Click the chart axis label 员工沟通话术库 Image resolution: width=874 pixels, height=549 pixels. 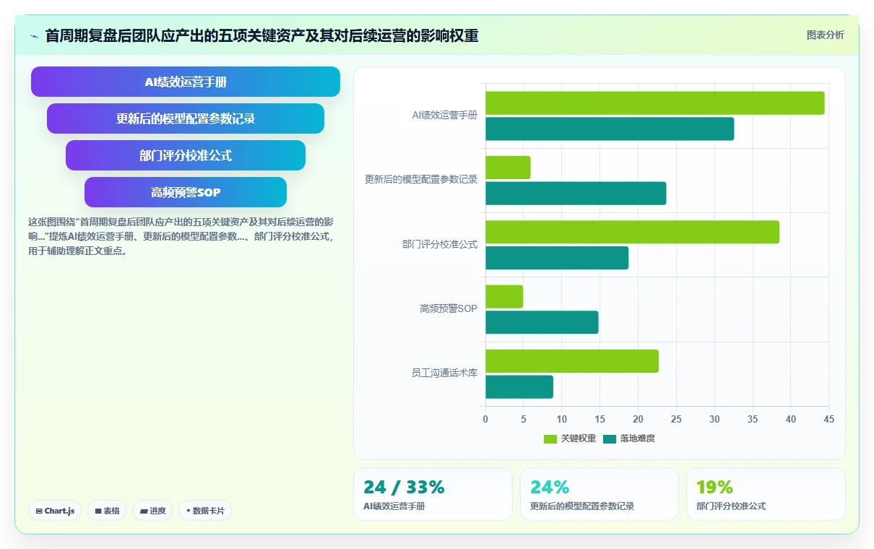tap(444, 373)
